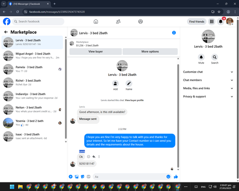Reply to the Ok message arrow icon
Viewport: 239px width, 191px height.
pyautogui.click(x=94, y=157)
